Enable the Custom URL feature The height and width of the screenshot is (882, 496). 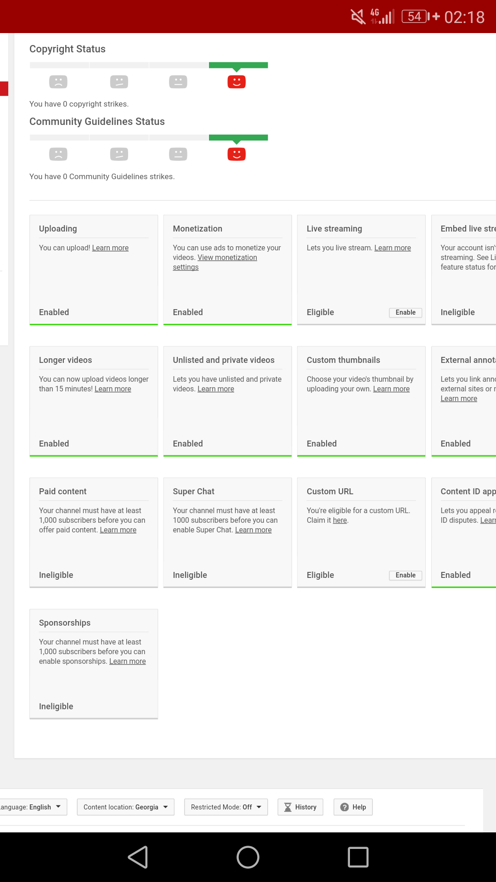click(405, 575)
